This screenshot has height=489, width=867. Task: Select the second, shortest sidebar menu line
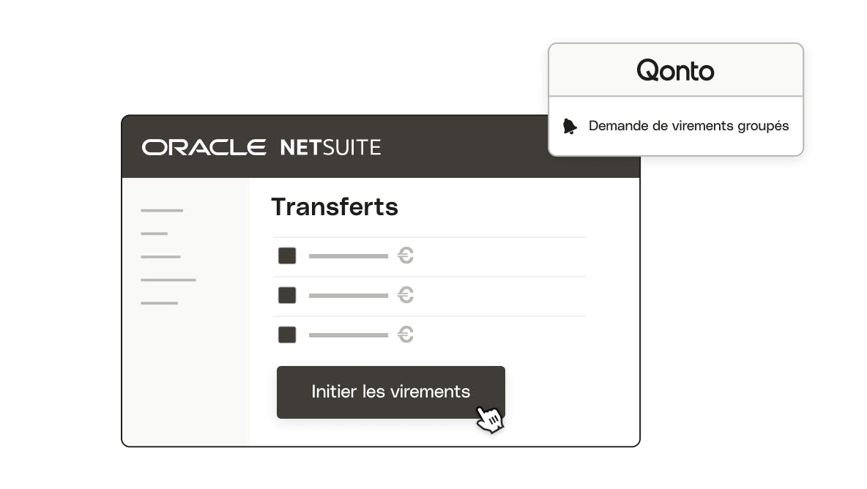[x=155, y=234]
